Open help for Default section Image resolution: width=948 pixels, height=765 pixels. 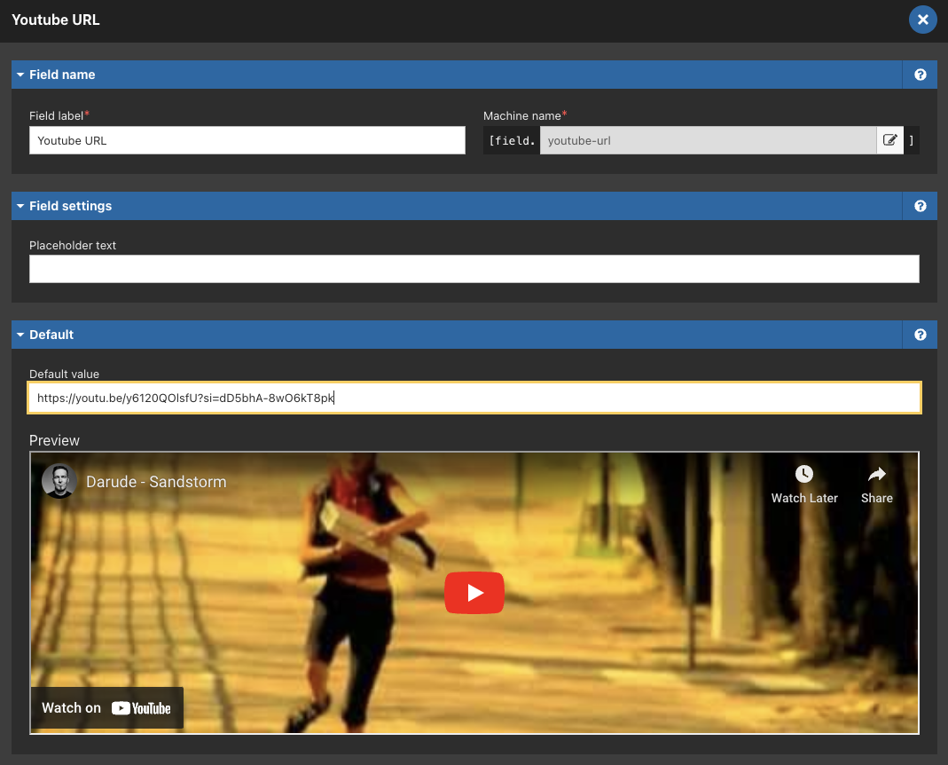(x=921, y=335)
